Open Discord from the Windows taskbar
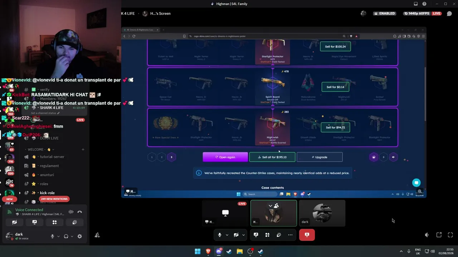Screen dimensions: 458x257 [x=219, y=252]
